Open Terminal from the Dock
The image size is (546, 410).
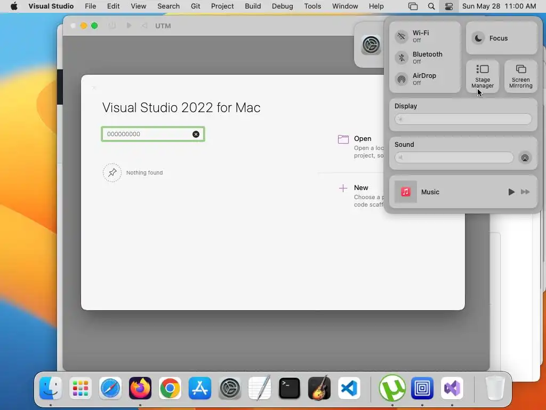290,388
